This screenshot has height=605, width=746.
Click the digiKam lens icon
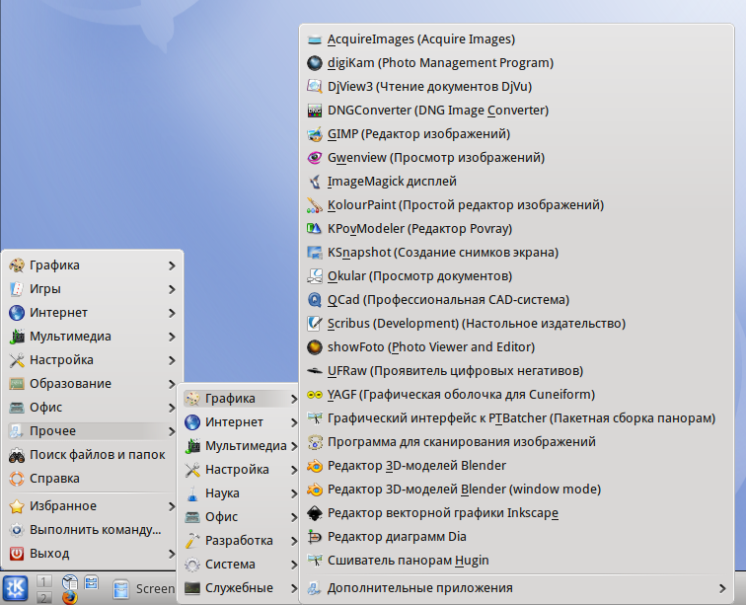[315, 63]
